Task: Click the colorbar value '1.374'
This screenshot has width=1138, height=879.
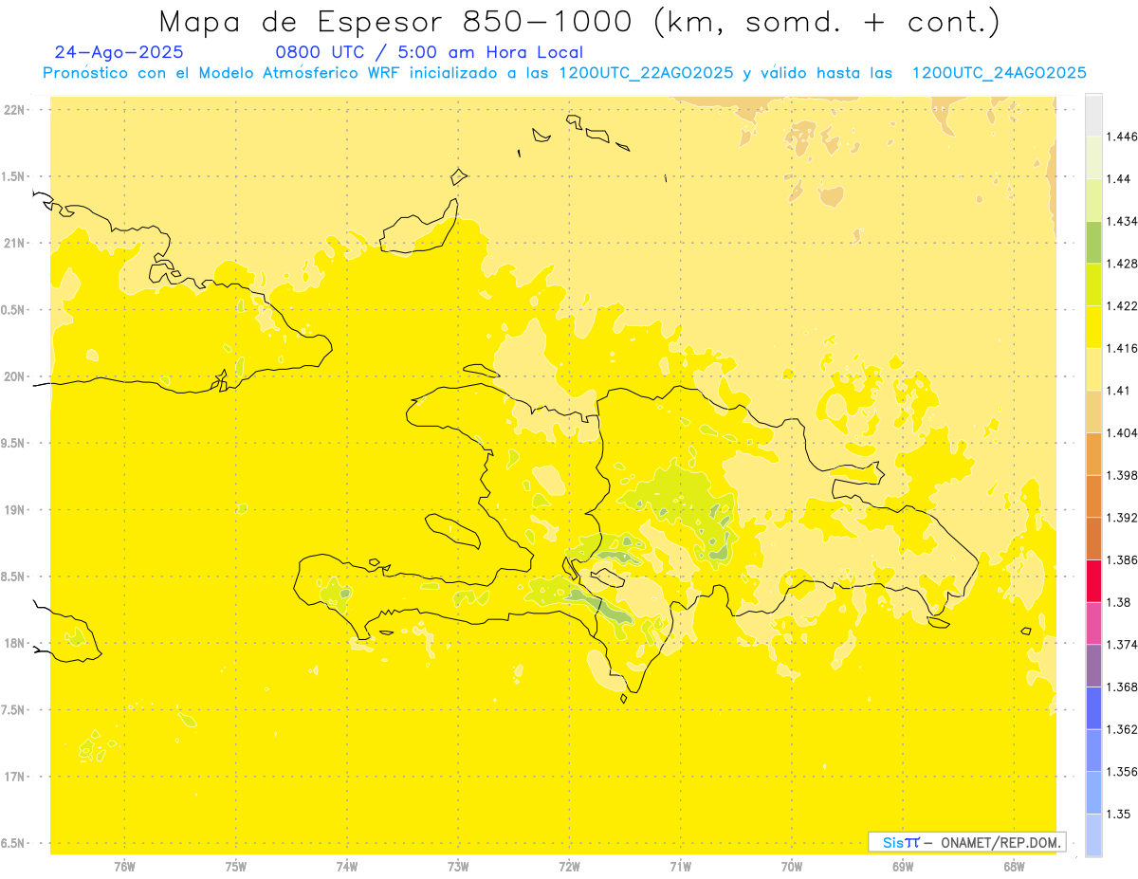Action: coord(1122,645)
